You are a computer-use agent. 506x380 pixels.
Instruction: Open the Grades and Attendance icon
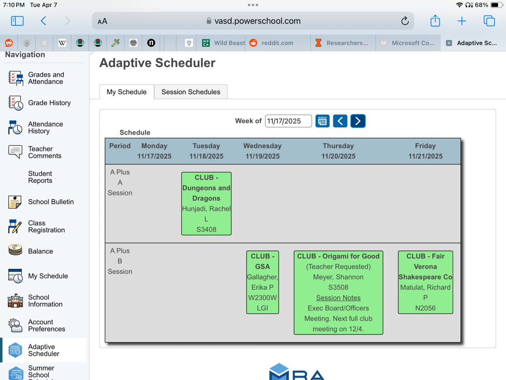point(15,78)
